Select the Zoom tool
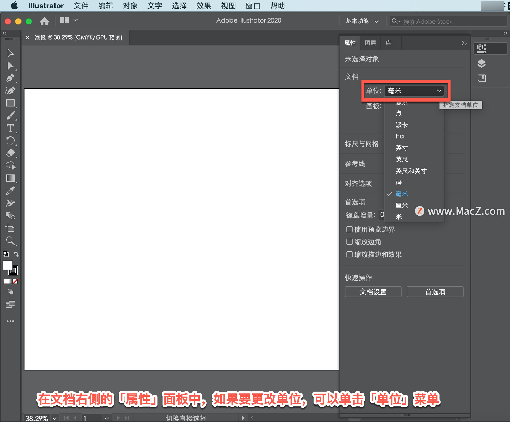Viewport: 510px width, 422px height. coord(10,241)
